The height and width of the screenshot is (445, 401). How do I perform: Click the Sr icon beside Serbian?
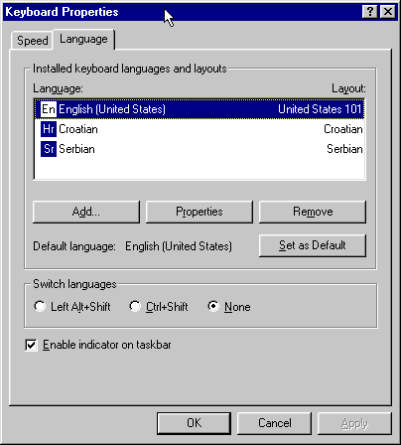pos(49,149)
